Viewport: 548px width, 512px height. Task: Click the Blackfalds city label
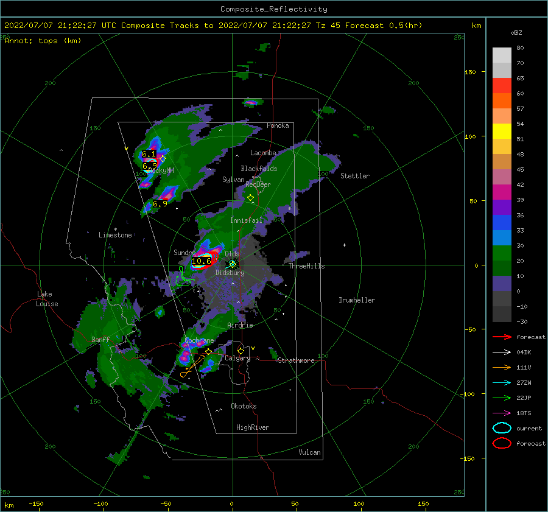[259, 169]
